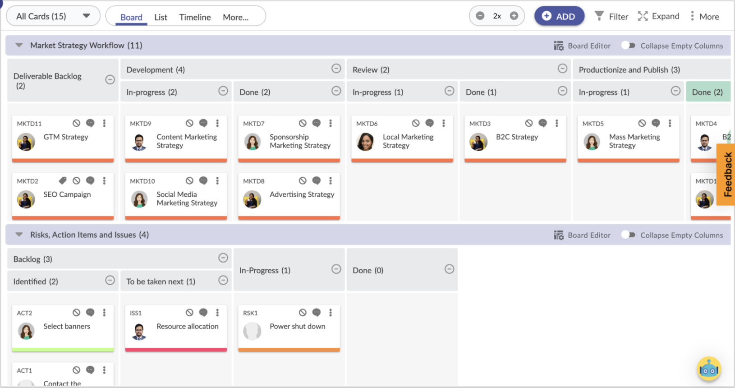Click the Expand view icon
Viewport: 735px width, 388px height.
coord(643,16)
